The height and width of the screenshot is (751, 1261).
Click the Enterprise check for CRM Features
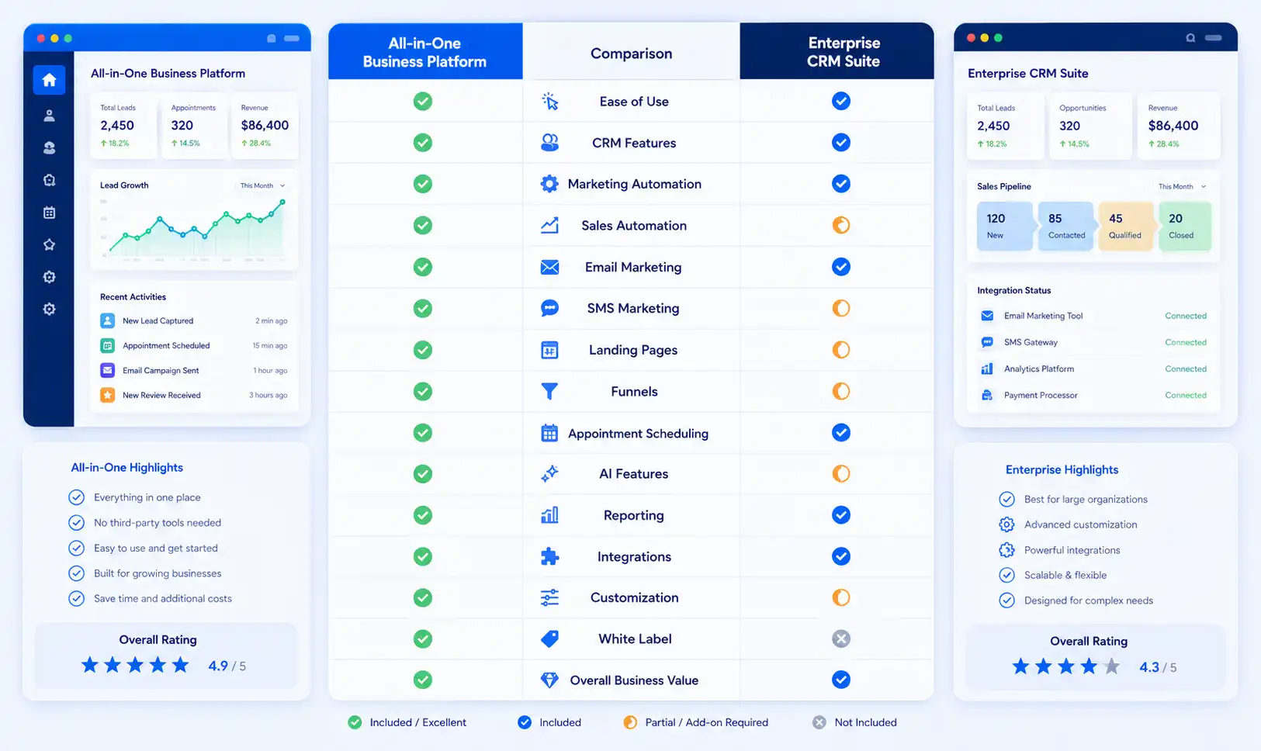[841, 143]
